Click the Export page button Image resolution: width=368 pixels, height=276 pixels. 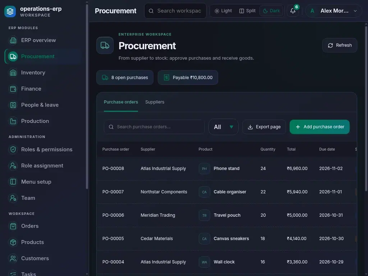point(264,127)
